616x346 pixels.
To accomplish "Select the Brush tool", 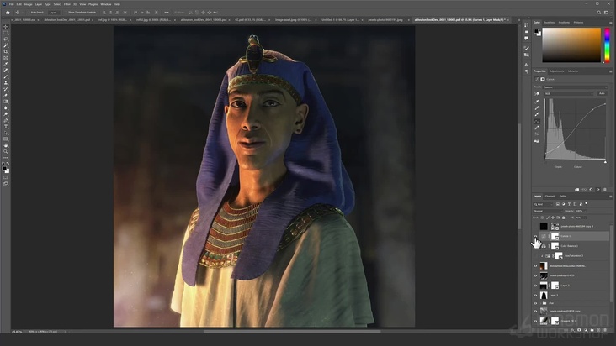I will pyautogui.click(x=6, y=76).
